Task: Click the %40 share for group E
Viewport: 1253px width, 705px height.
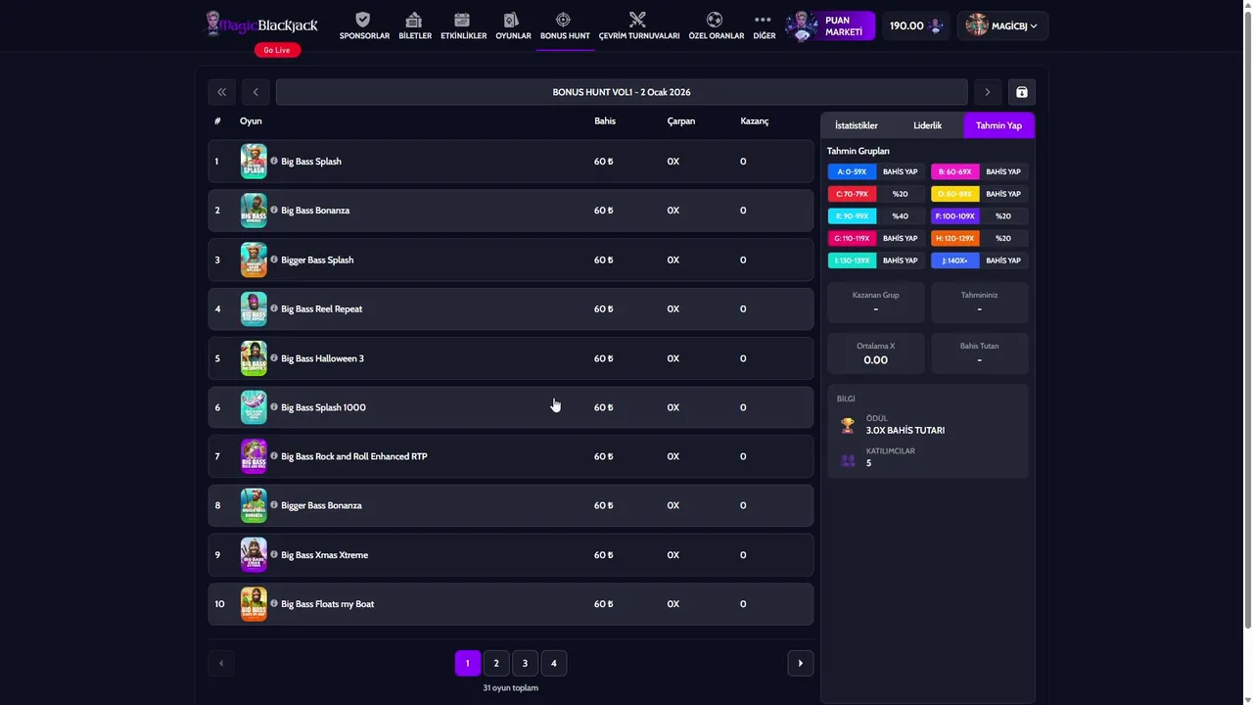Action: click(x=901, y=216)
